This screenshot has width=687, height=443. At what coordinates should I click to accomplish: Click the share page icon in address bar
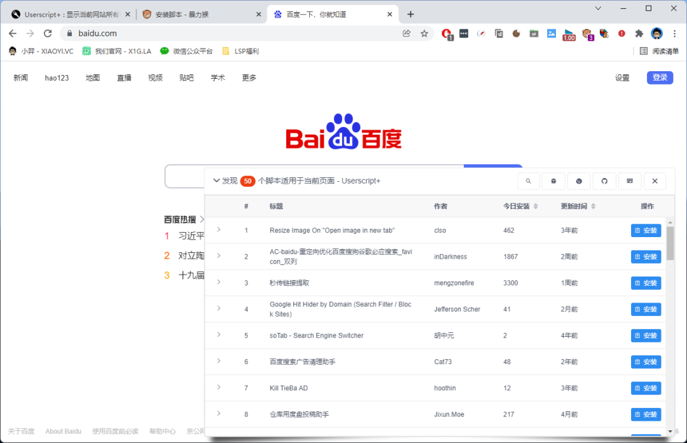pos(406,33)
